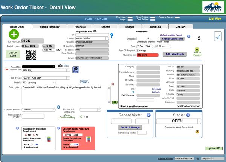
Task: Select Yes for Waste Certificate Req.
Action: point(81,116)
